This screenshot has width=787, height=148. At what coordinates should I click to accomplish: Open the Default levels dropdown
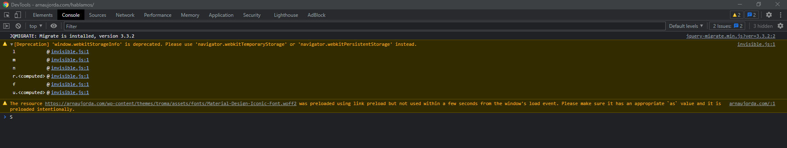click(x=686, y=26)
